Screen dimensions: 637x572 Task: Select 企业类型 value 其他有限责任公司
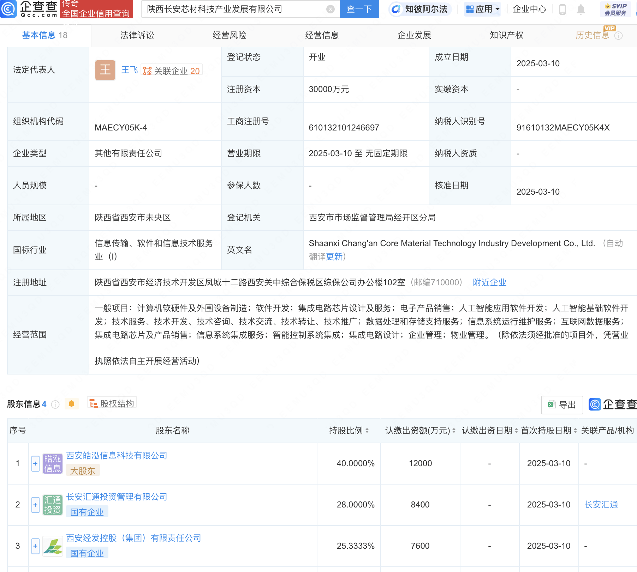pos(129,153)
